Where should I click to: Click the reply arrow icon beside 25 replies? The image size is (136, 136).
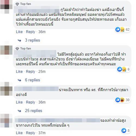point(20,111)
